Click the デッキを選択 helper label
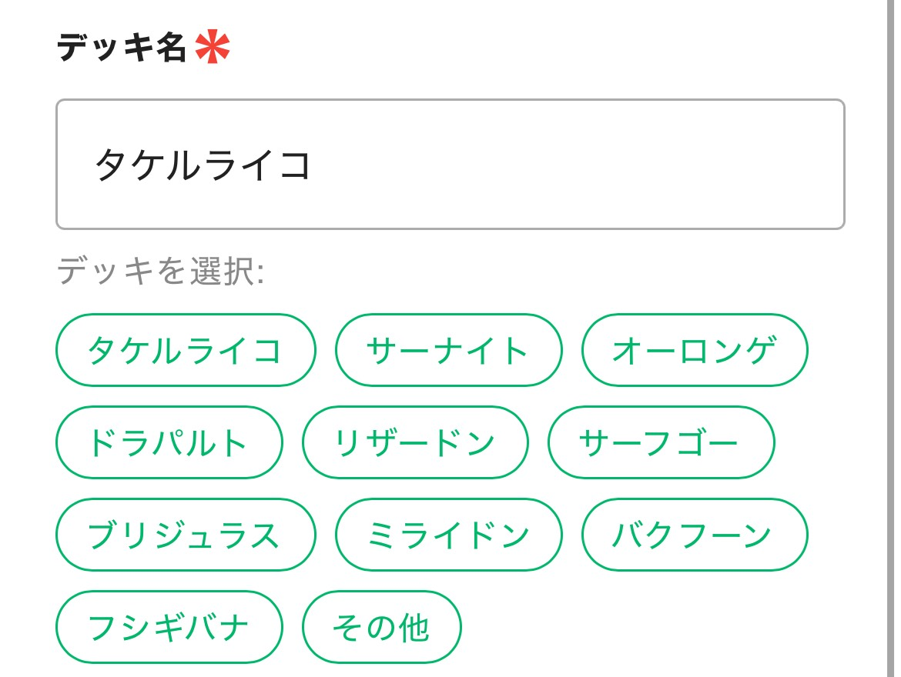 coord(160,272)
